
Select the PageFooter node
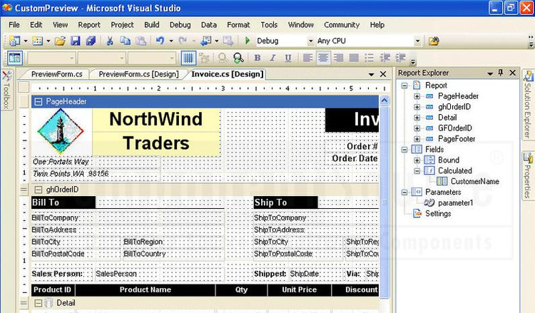(x=457, y=139)
